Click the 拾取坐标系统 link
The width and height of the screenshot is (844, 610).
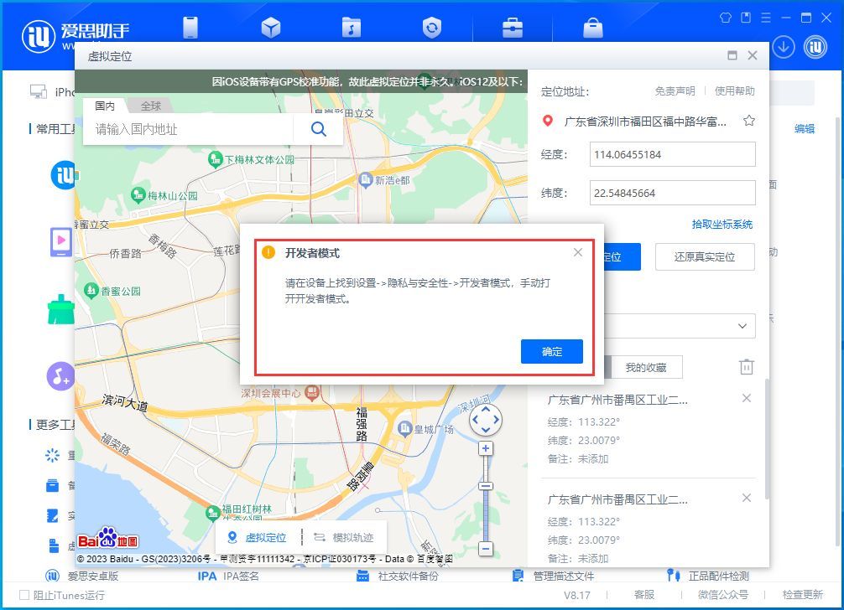pos(722,224)
